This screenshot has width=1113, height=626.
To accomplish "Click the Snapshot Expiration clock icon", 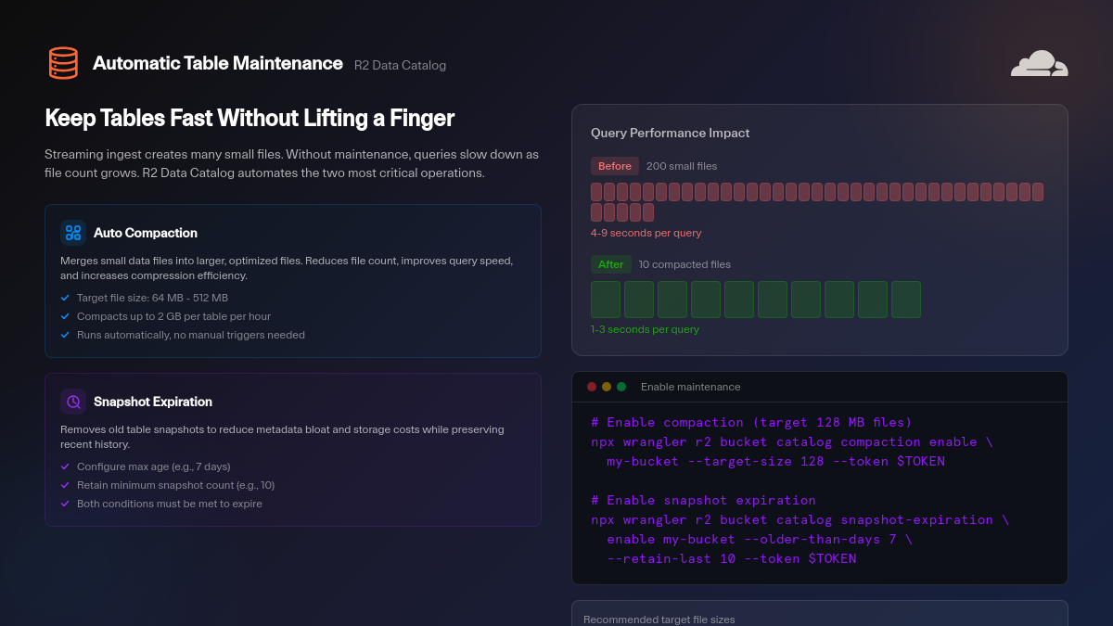I will [73, 402].
